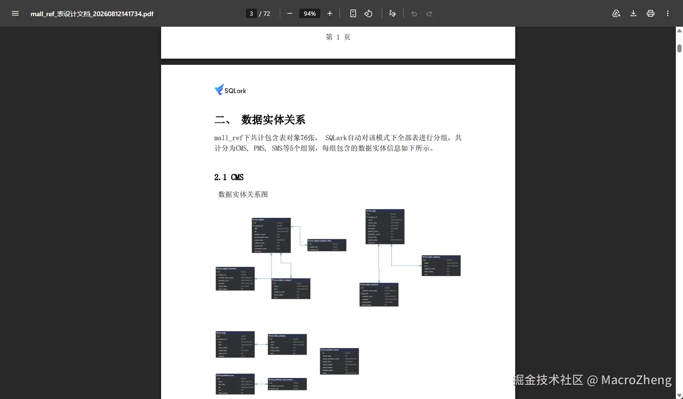This screenshot has width=683, height=399.
Task: Undo the last annotation
Action: point(414,13)
